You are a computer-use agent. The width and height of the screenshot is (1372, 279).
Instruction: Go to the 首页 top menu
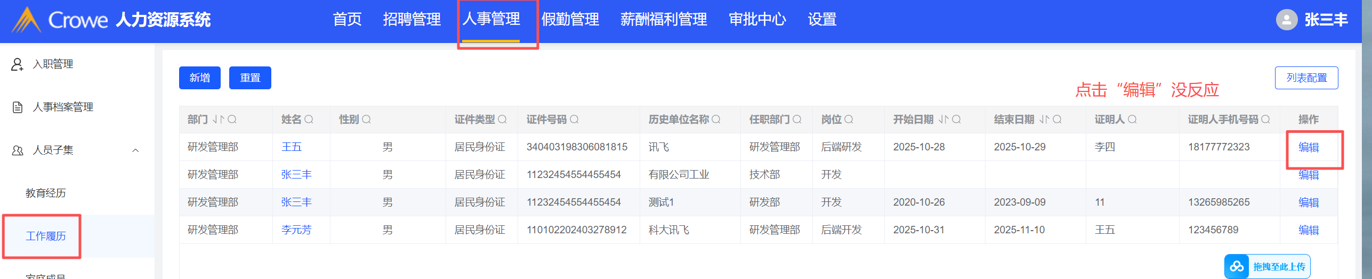(347, 20)
